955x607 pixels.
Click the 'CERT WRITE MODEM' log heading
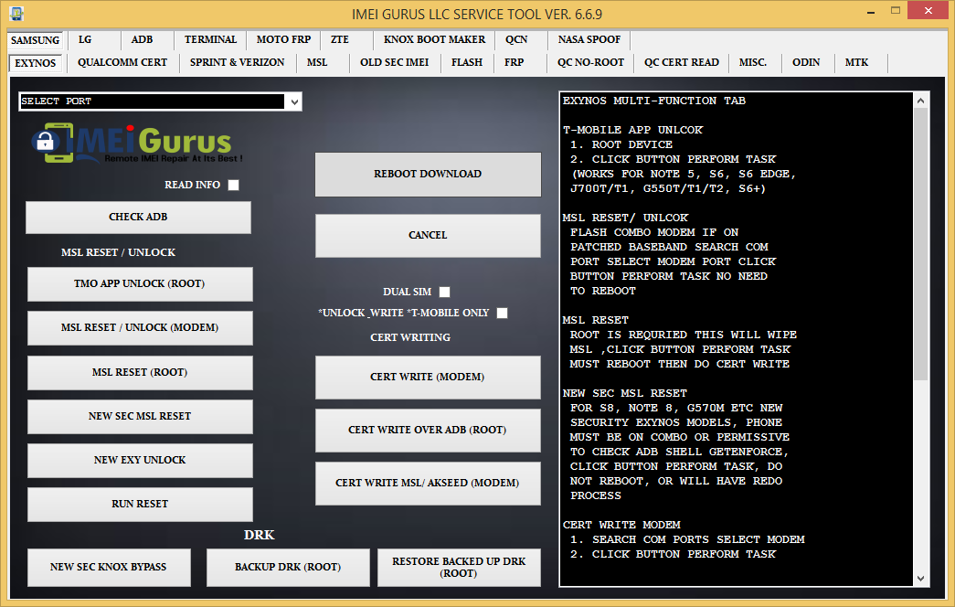pos(621,525)
